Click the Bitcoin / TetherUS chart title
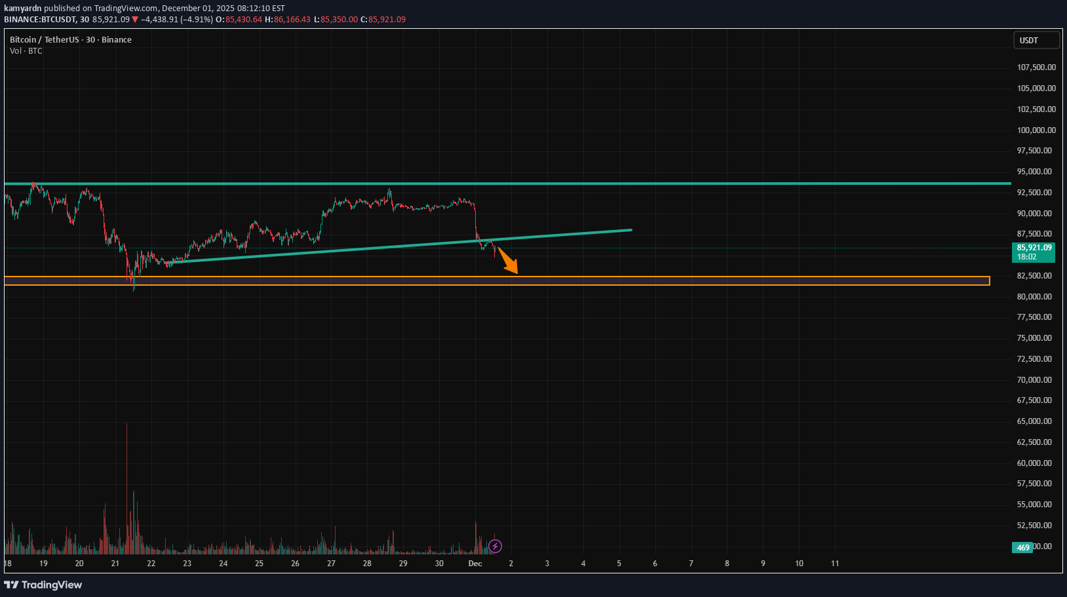 70,40
